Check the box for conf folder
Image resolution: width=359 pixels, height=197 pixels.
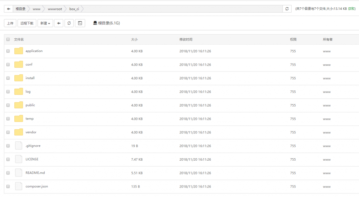click(x=8, y=65)
